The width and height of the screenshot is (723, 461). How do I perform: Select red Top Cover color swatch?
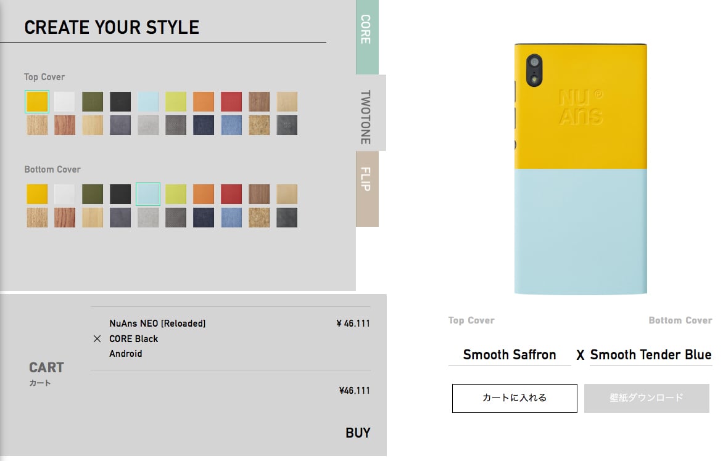click(x=231, y=102)
